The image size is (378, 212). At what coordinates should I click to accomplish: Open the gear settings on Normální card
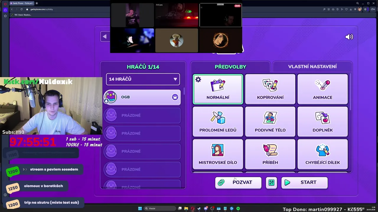coord(198,79)
